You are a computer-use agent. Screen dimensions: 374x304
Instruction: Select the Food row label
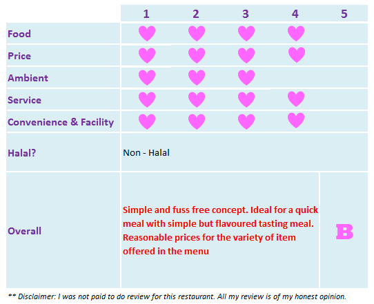pos(19,34)
